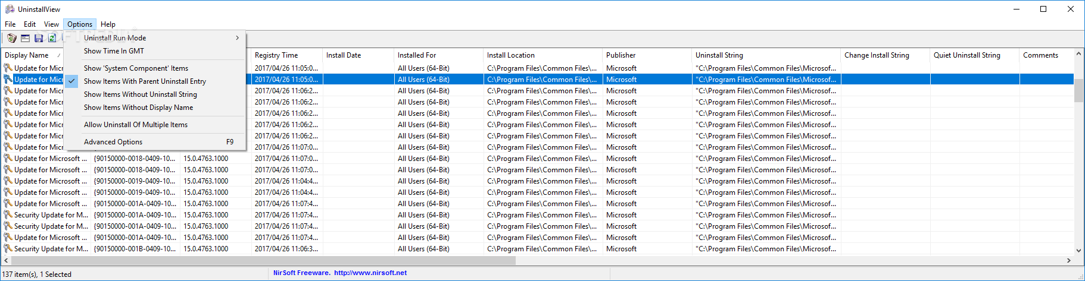Click Install Location cell in highlighted row

542,80
